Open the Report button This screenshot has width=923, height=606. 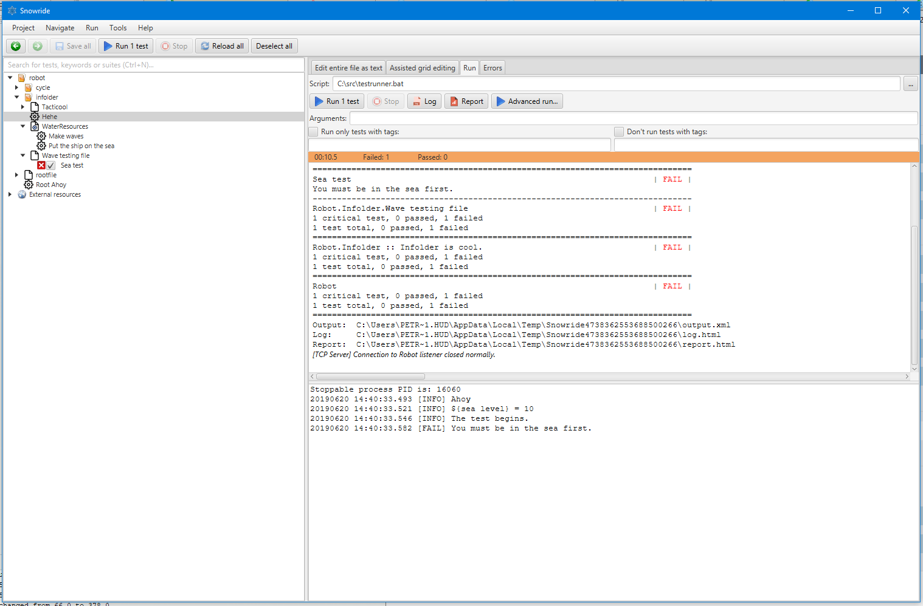[x=466, y=101]
